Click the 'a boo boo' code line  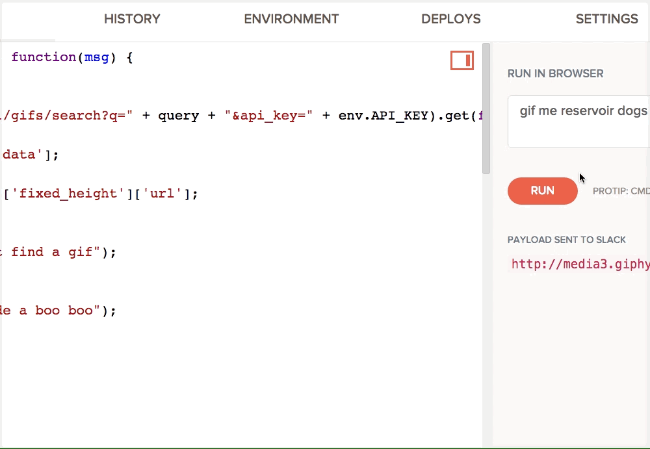pos(58,311)
